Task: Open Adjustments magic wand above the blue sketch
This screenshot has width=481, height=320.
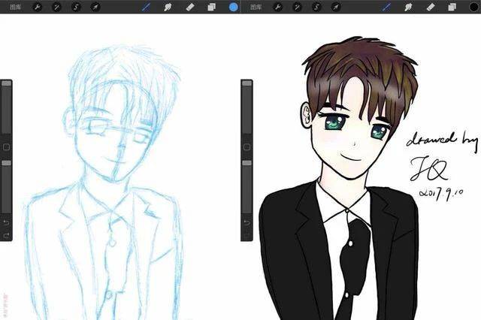Action: pos(57,7)
